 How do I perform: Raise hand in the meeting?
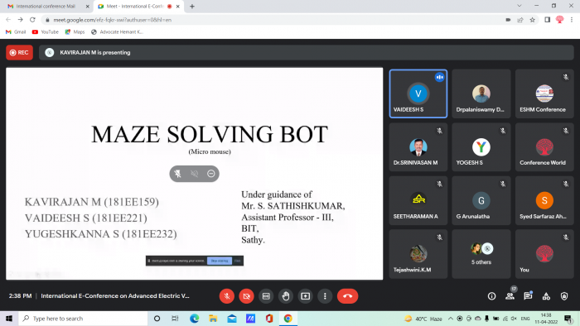pos(286,296)
